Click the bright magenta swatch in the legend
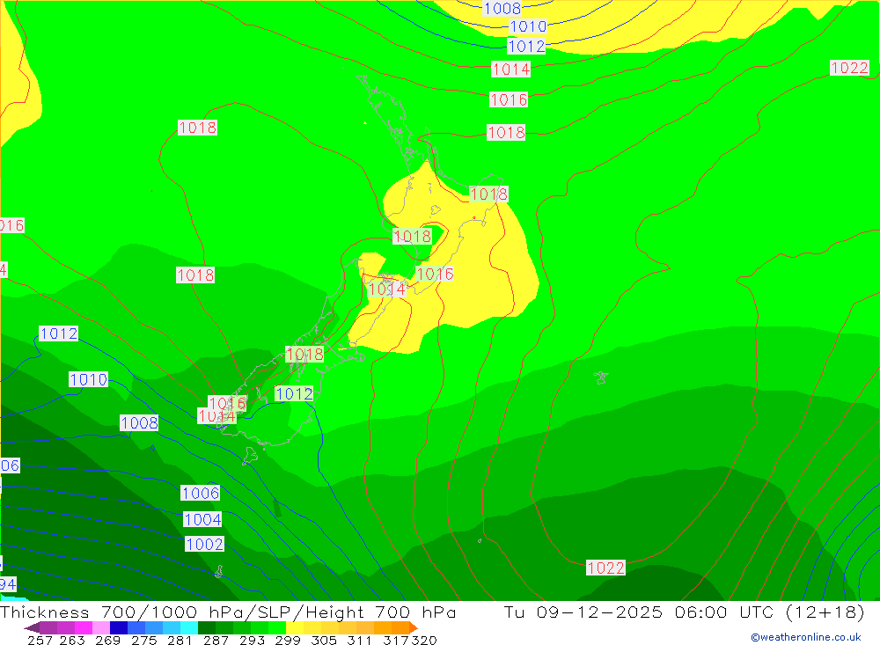The image size is (880, 645). 84,627
